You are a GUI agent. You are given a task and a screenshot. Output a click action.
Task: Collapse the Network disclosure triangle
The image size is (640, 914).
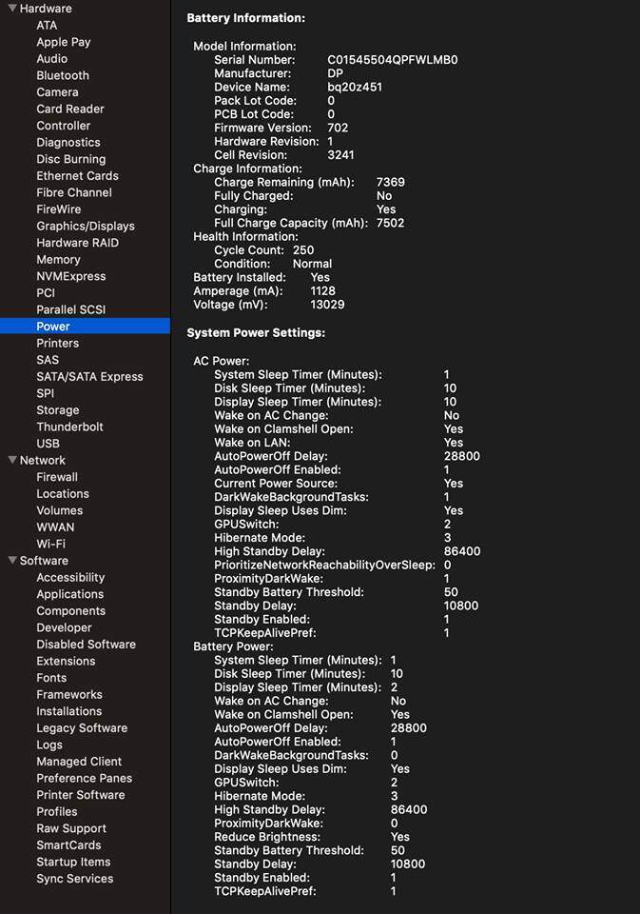click(11, 461)
